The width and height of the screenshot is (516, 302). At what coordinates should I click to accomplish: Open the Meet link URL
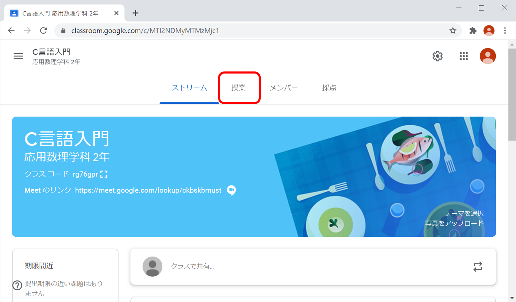(148, 190)
